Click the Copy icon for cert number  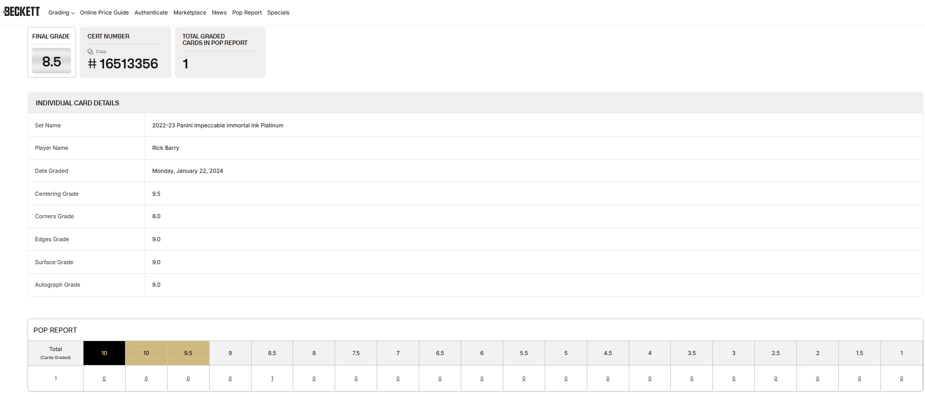click(x=91, y=51)
